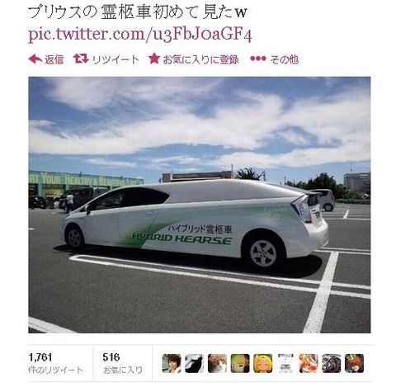Click the リツイート retweet label
Screen dimensions: 396x387
coord(115,59)
